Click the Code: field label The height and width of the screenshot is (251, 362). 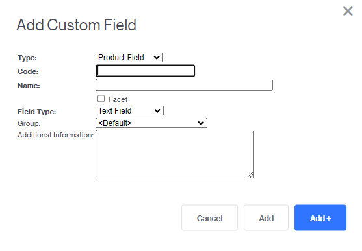(28, 71)
